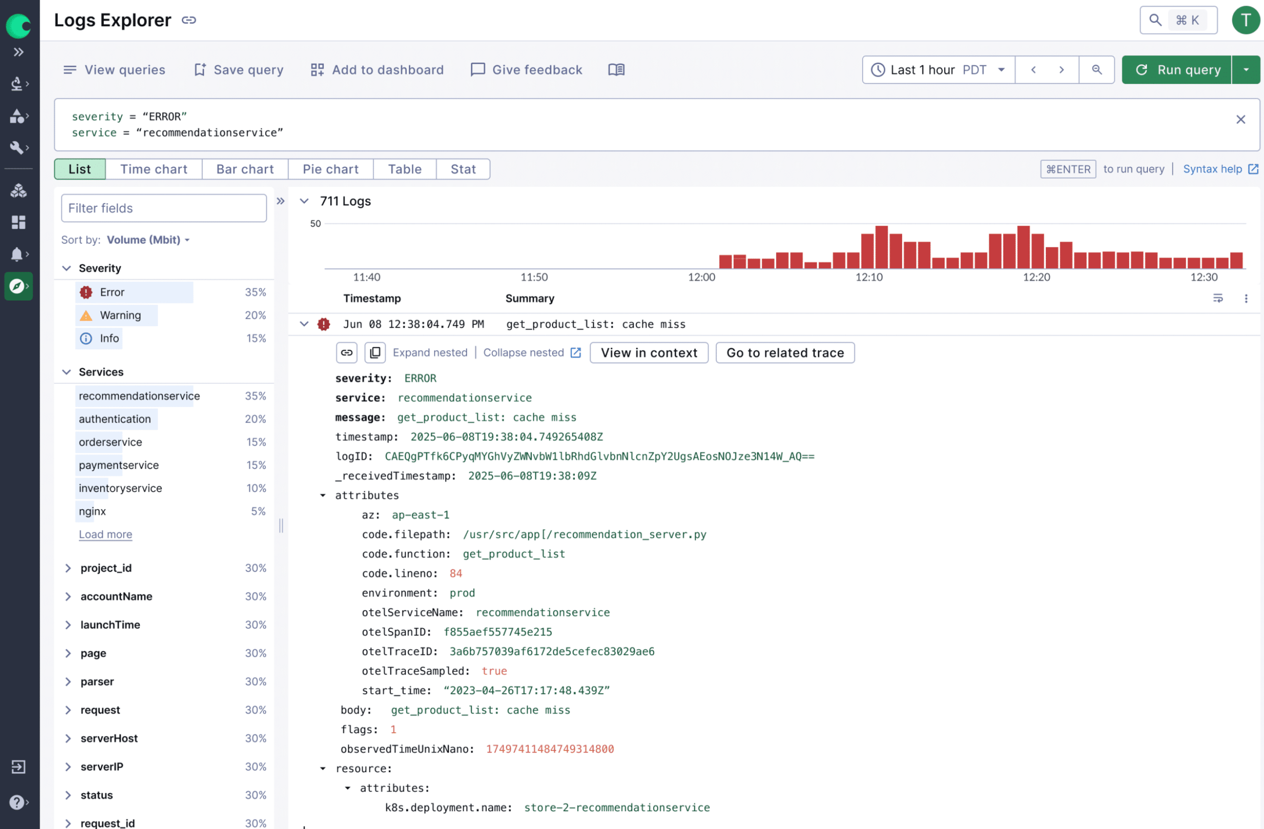Open the alerts bell icon in sidebar

point(17,254)
